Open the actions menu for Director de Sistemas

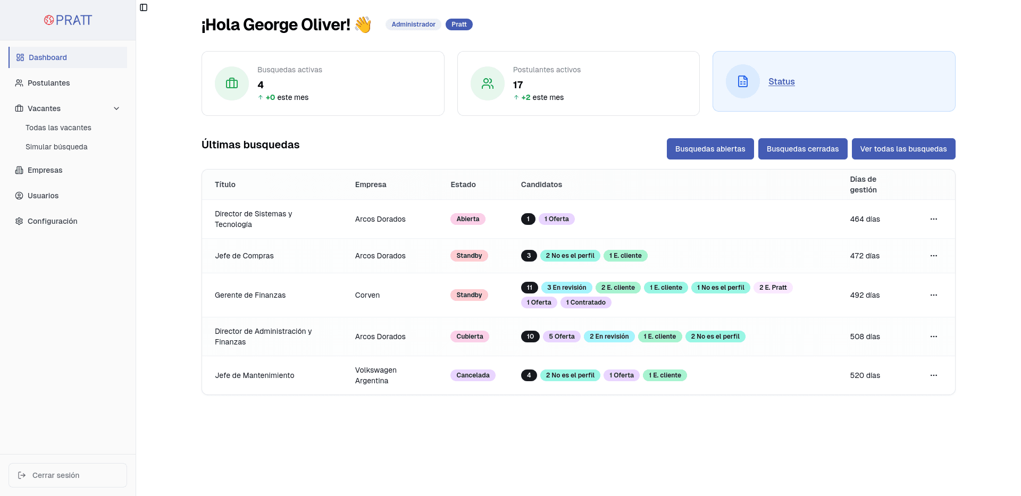pos(934,219)
